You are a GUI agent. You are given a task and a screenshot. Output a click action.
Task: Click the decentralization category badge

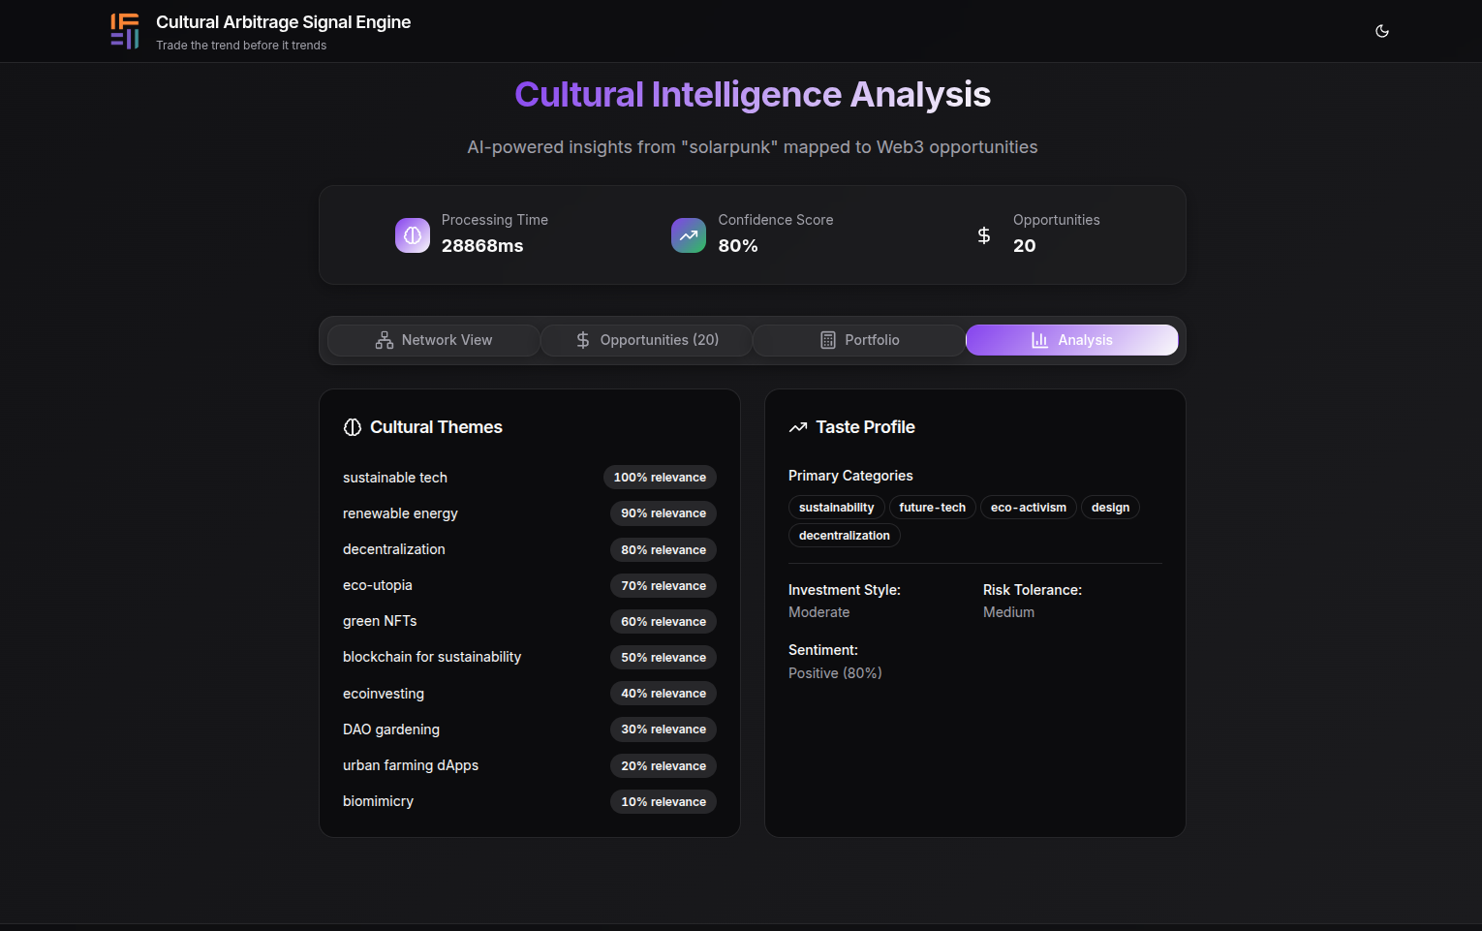click(844, 536)
